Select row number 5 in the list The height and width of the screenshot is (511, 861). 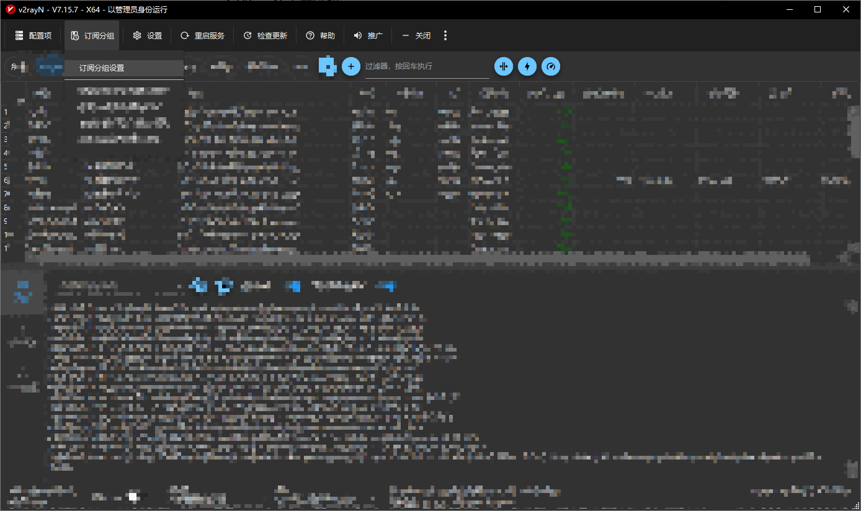click(6, 166)
